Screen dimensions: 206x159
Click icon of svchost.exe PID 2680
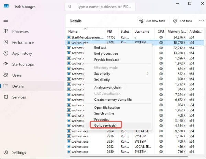pos(69,152)
